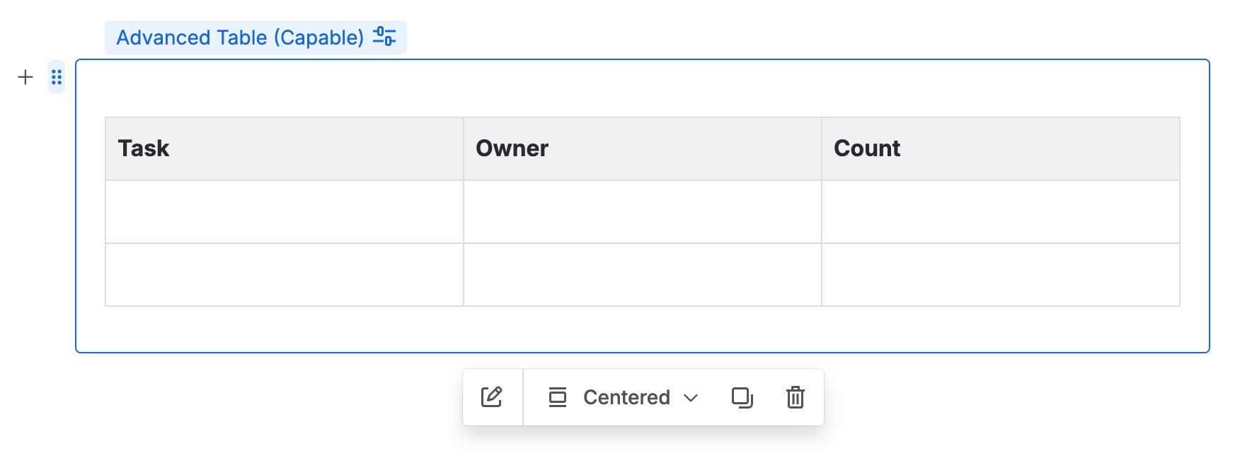
Task: Click the Count header cell
Action: (x=1000, y=148)
